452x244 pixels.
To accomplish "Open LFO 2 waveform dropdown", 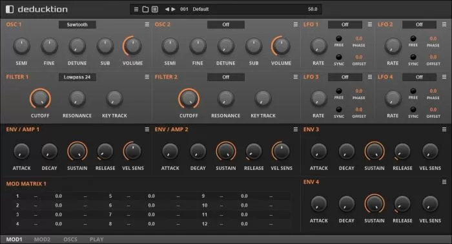I will 420,24.
